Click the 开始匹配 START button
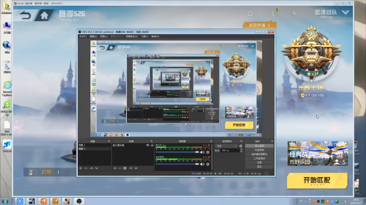The width and height of the screenshot is (366, 205). (x=317, y=180)
